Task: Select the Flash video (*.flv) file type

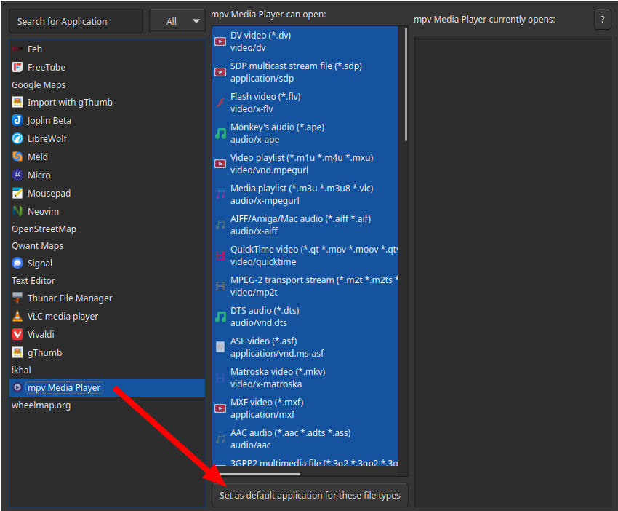Action: (x=291, y=102)
